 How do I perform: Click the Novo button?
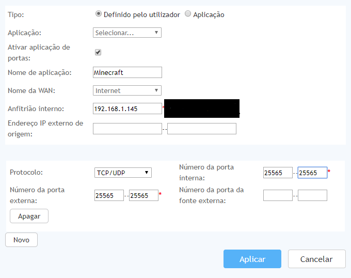(21, 240)
